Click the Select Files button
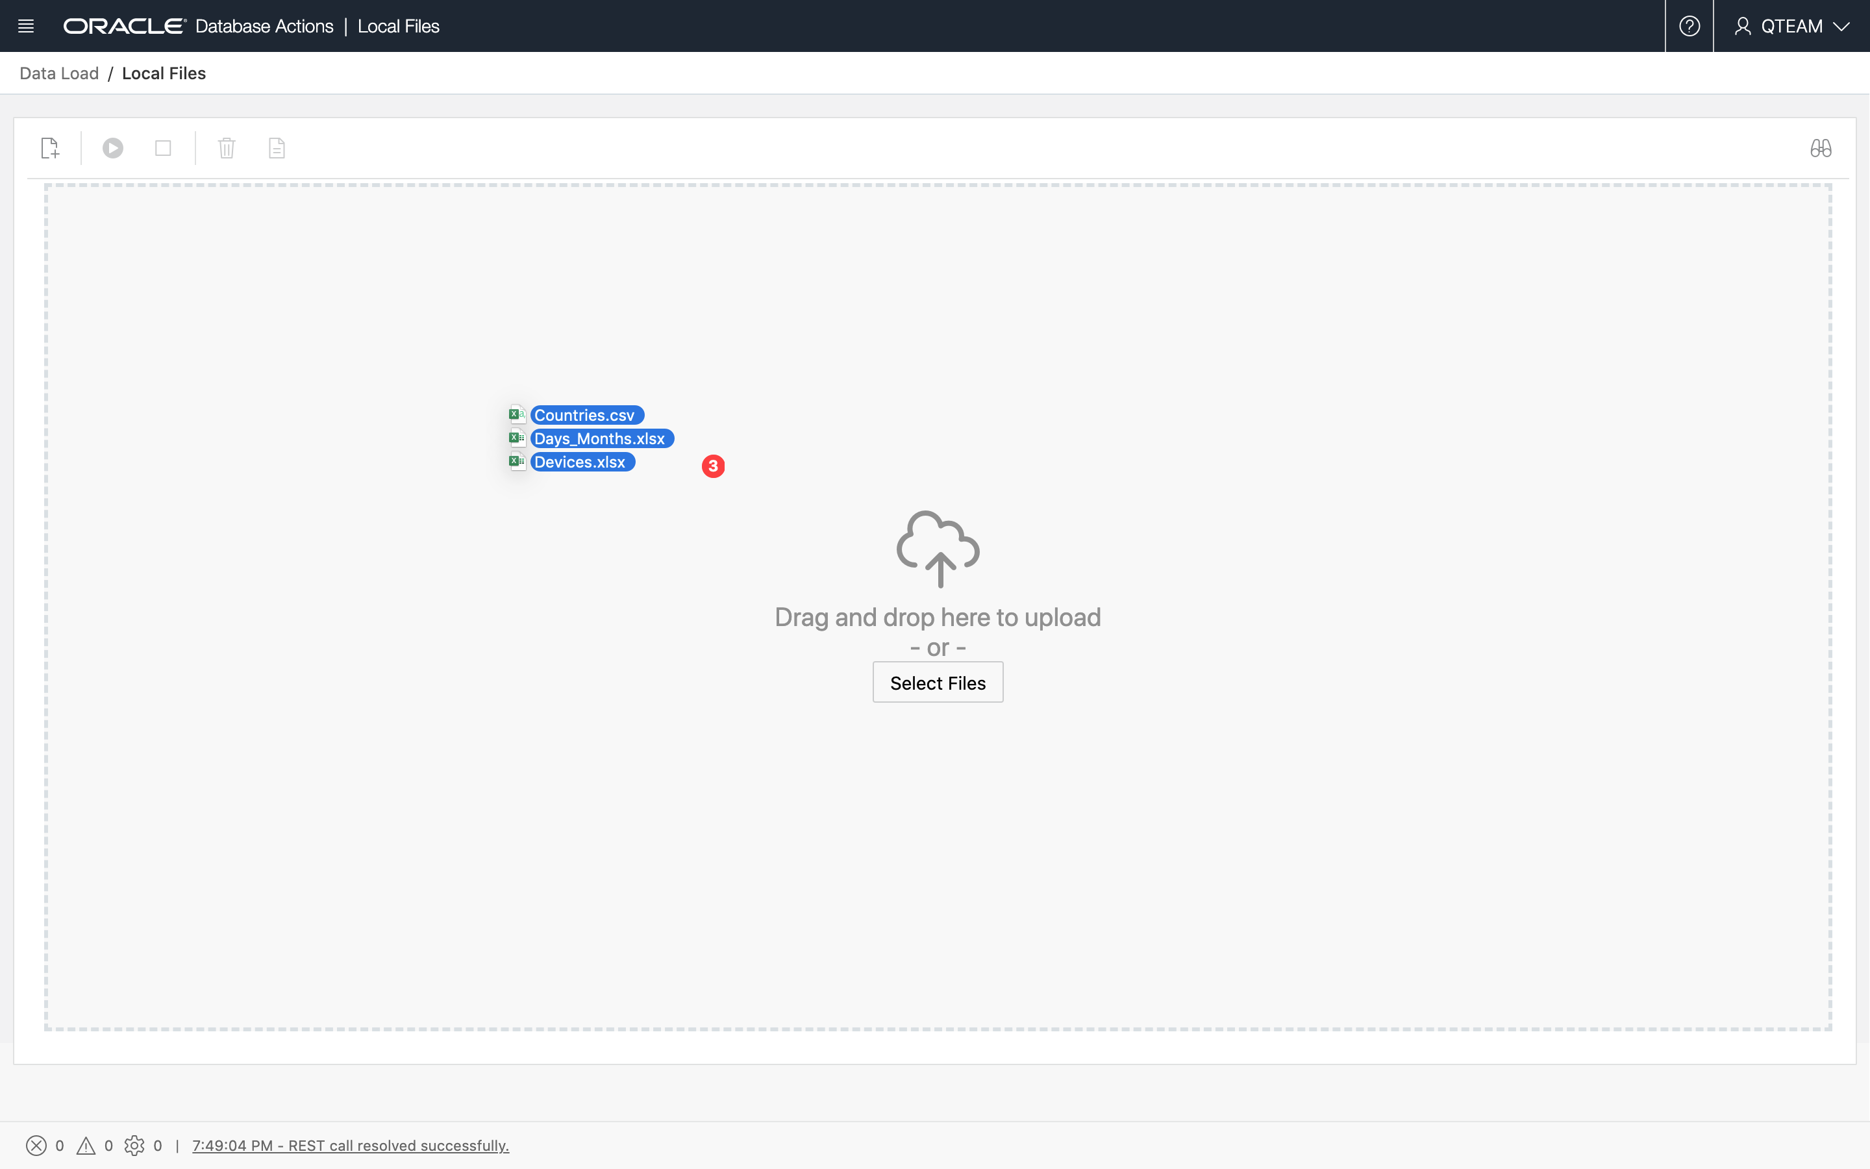 (938, 683)
